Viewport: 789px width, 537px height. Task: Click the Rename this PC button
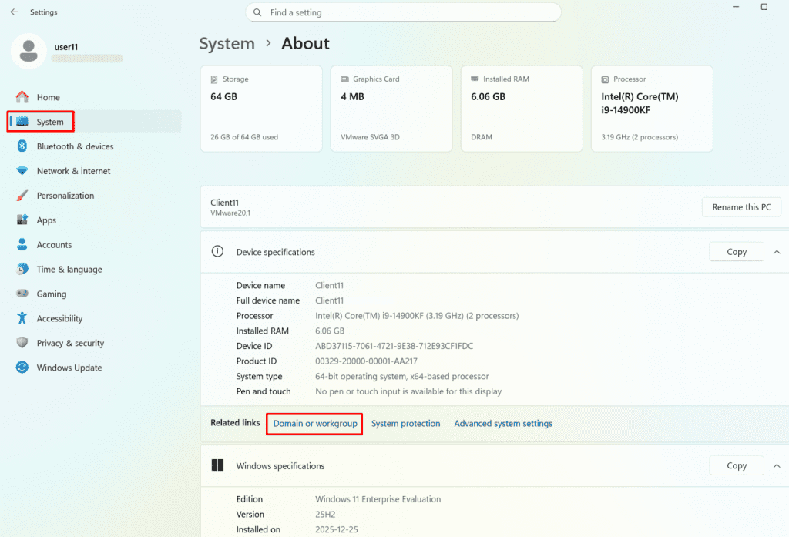741,207
